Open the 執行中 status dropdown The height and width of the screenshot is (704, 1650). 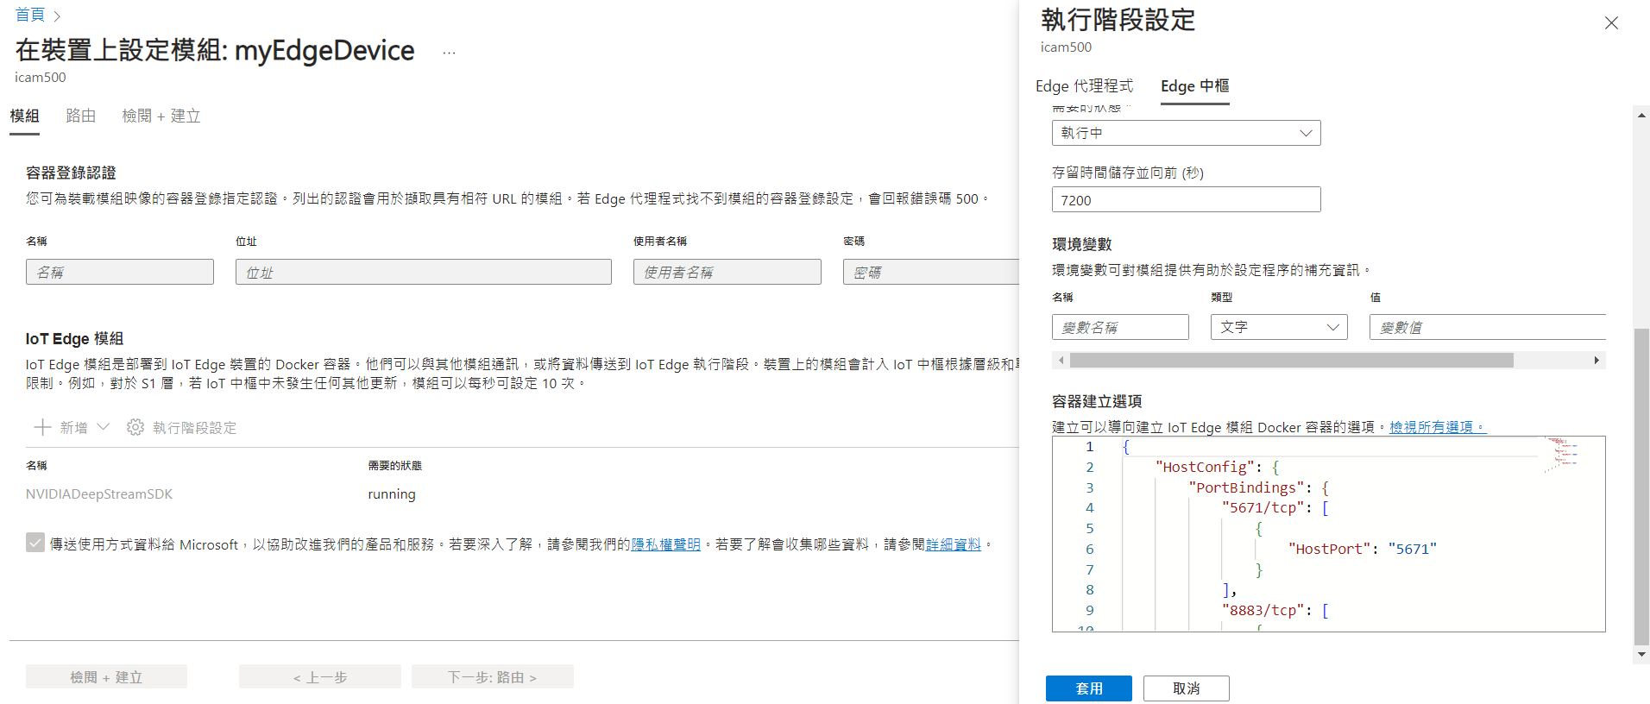tap(1186, 133)
